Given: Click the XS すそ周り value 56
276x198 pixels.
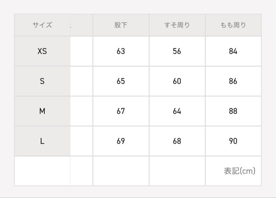Looking at the screenshot, I should tap(177, 51).
